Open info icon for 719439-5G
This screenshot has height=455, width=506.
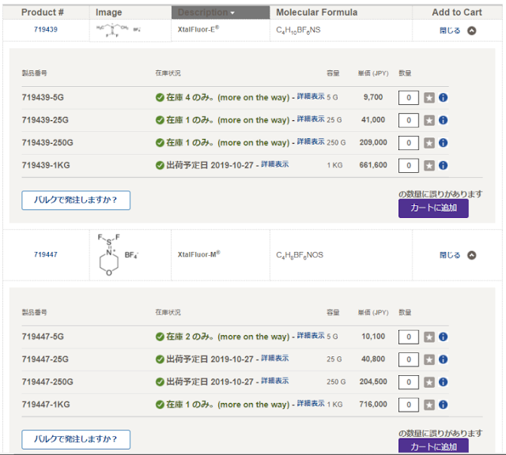coord(443,97)
